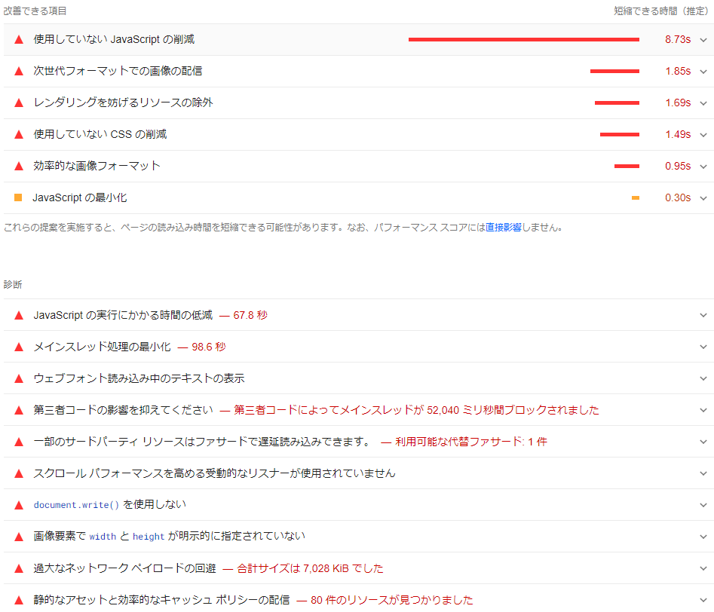Click the 1.69s time value
The image size is (714, 612).
pyautogui.click(x=678, y=103)
